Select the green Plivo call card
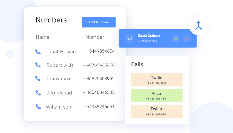Image resolution: width=233 pixels, height=133 pixels. pyautogui.click(x=157, y=96)
